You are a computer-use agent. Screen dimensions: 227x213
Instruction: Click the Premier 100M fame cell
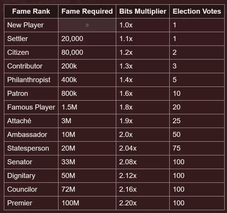coord(87,203)
